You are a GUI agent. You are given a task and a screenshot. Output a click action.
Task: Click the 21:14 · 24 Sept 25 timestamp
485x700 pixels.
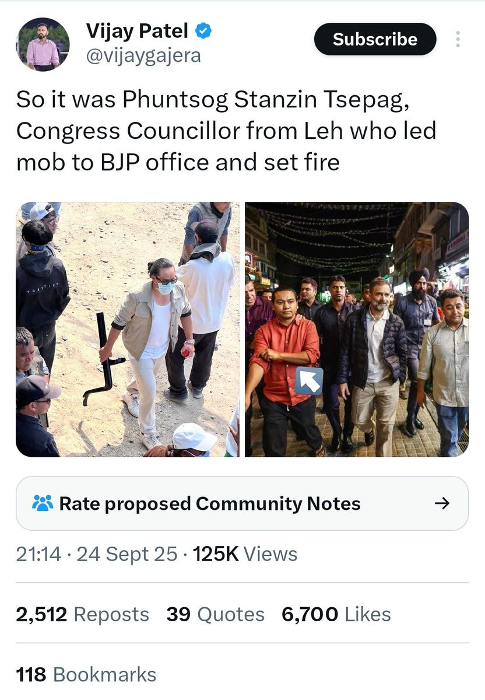pyautogui.click(x=96, y=554)
